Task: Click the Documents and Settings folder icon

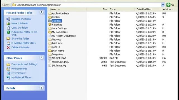Action: tap(8, 64)
